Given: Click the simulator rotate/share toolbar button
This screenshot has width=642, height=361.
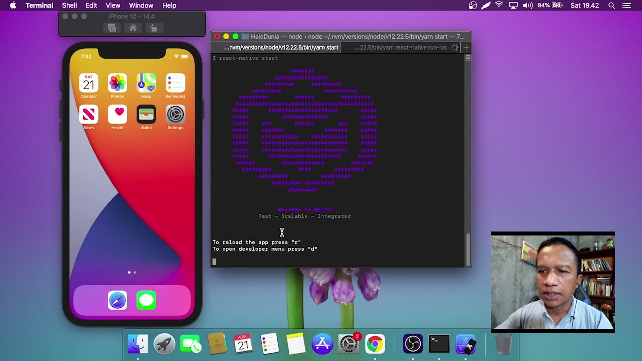Looking at the screenshot, I should point(153,28).
